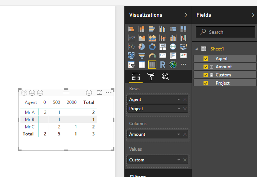Select the line and stacked column chart
The width and height of the screenshot is (257, 177).
point(163,38)
